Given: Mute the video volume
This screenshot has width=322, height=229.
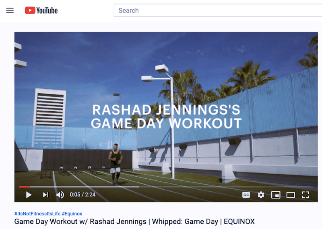Looking at the screenshot, I should (x=60, y=195).
